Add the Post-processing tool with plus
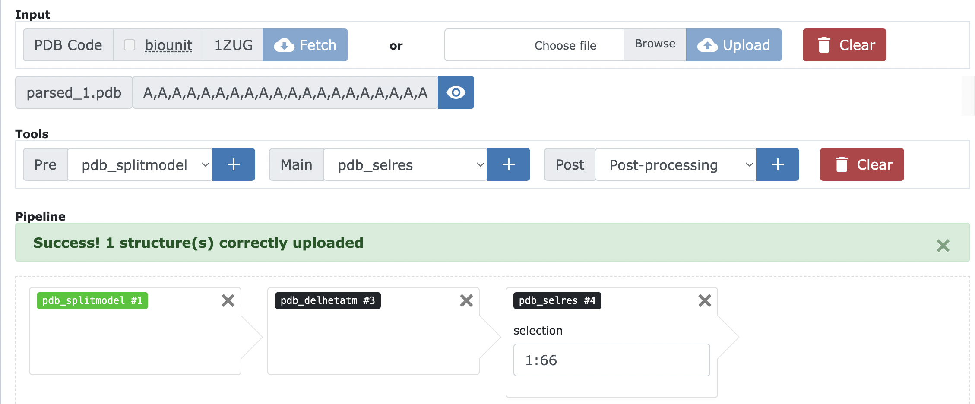 778,164
